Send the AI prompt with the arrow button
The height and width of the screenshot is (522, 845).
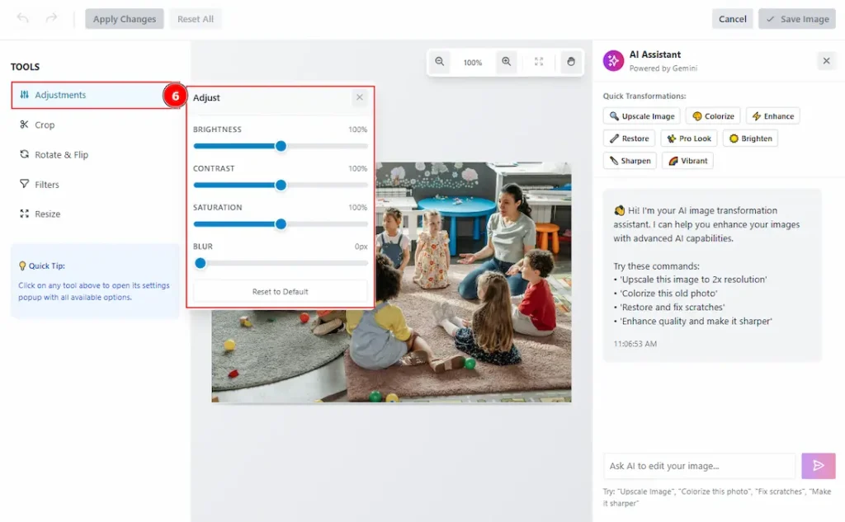[818, 466]
